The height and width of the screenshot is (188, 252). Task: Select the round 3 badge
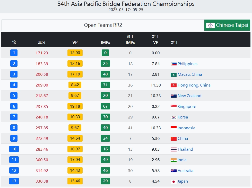click(14, 74)
